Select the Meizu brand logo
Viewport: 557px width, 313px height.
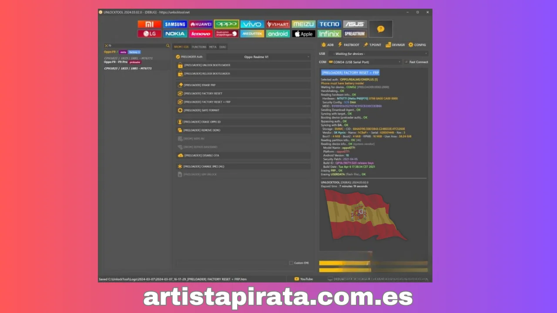coord(303,24)
